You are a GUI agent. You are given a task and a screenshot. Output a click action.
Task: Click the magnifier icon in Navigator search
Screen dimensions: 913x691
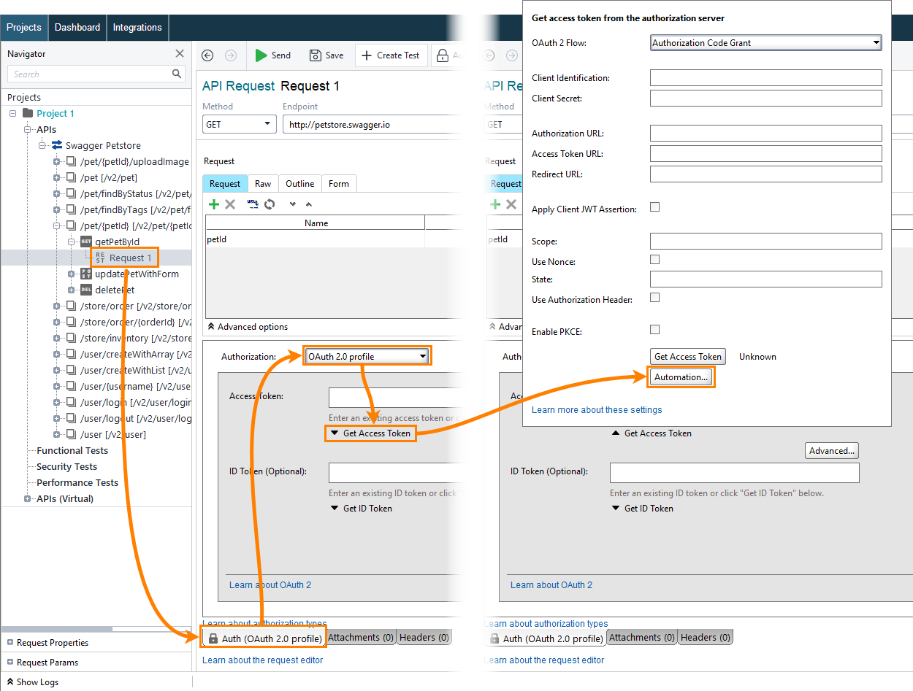pyautogui.click(x=177, y=74)
